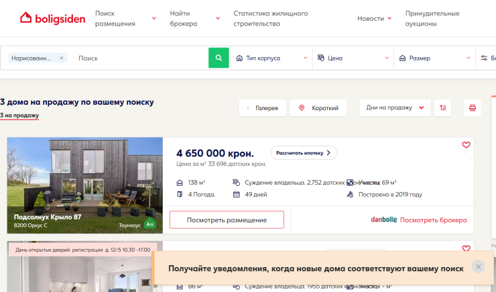Switch to Галерея view
This screenshot has height=292, width=496.
[x=263, y=108]
